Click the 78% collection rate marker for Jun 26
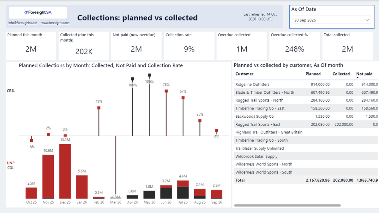The image size is (379, 213). click(166, 91)
